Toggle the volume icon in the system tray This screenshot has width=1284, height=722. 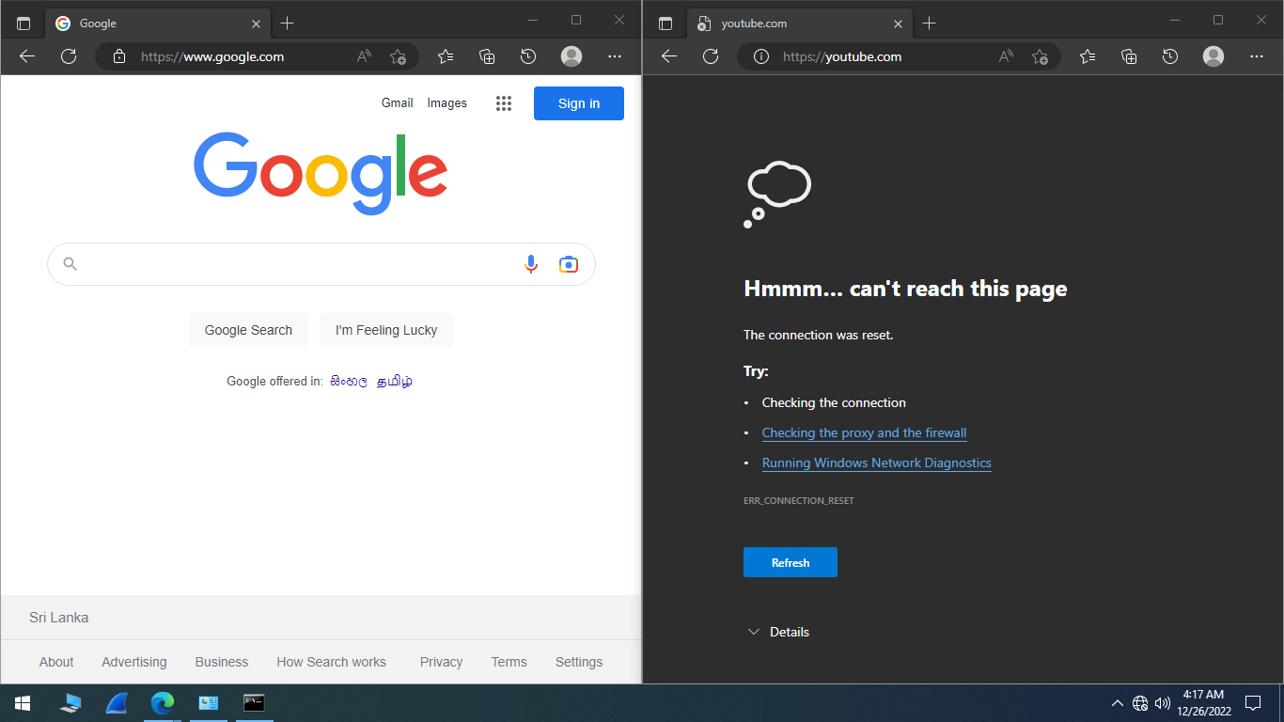(x=1163, y=703)
